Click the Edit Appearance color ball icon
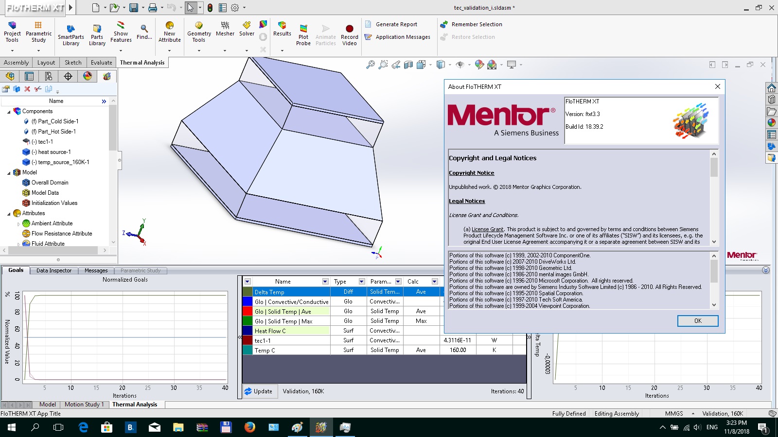 (x=479, y=65)
